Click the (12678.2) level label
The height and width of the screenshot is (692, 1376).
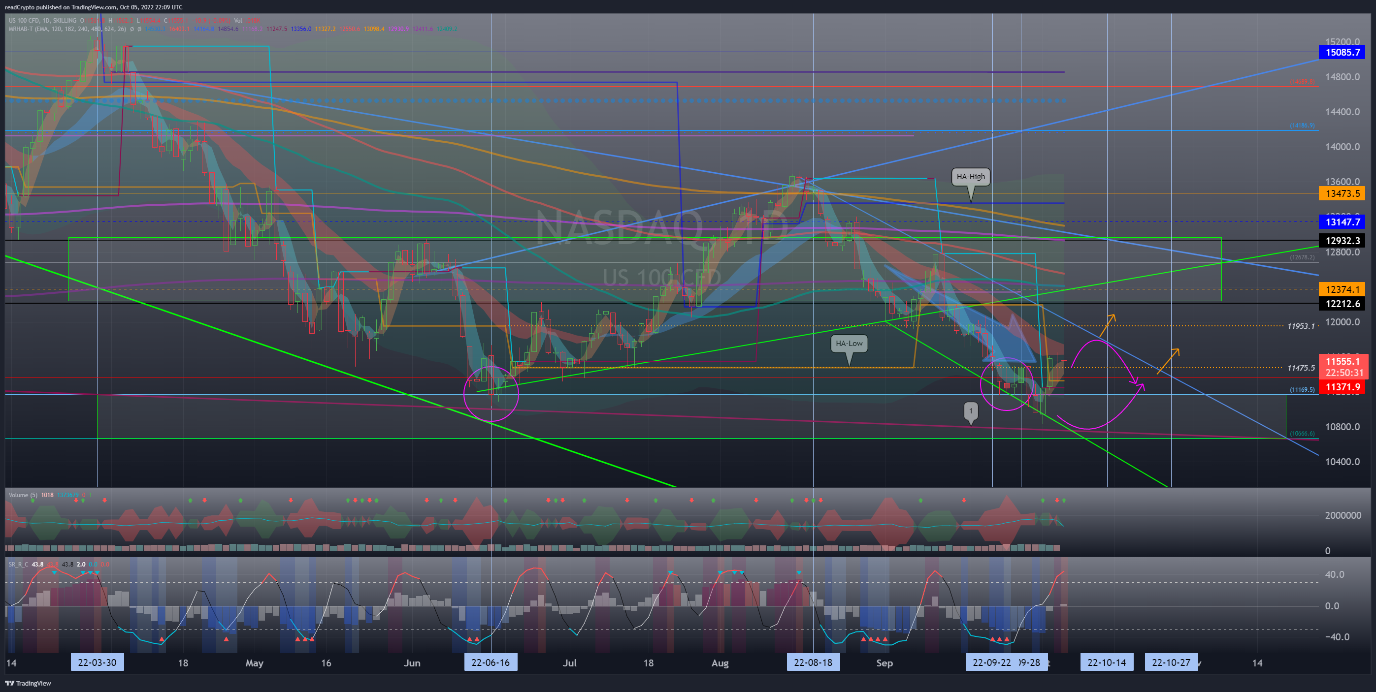pos(1302,257)
